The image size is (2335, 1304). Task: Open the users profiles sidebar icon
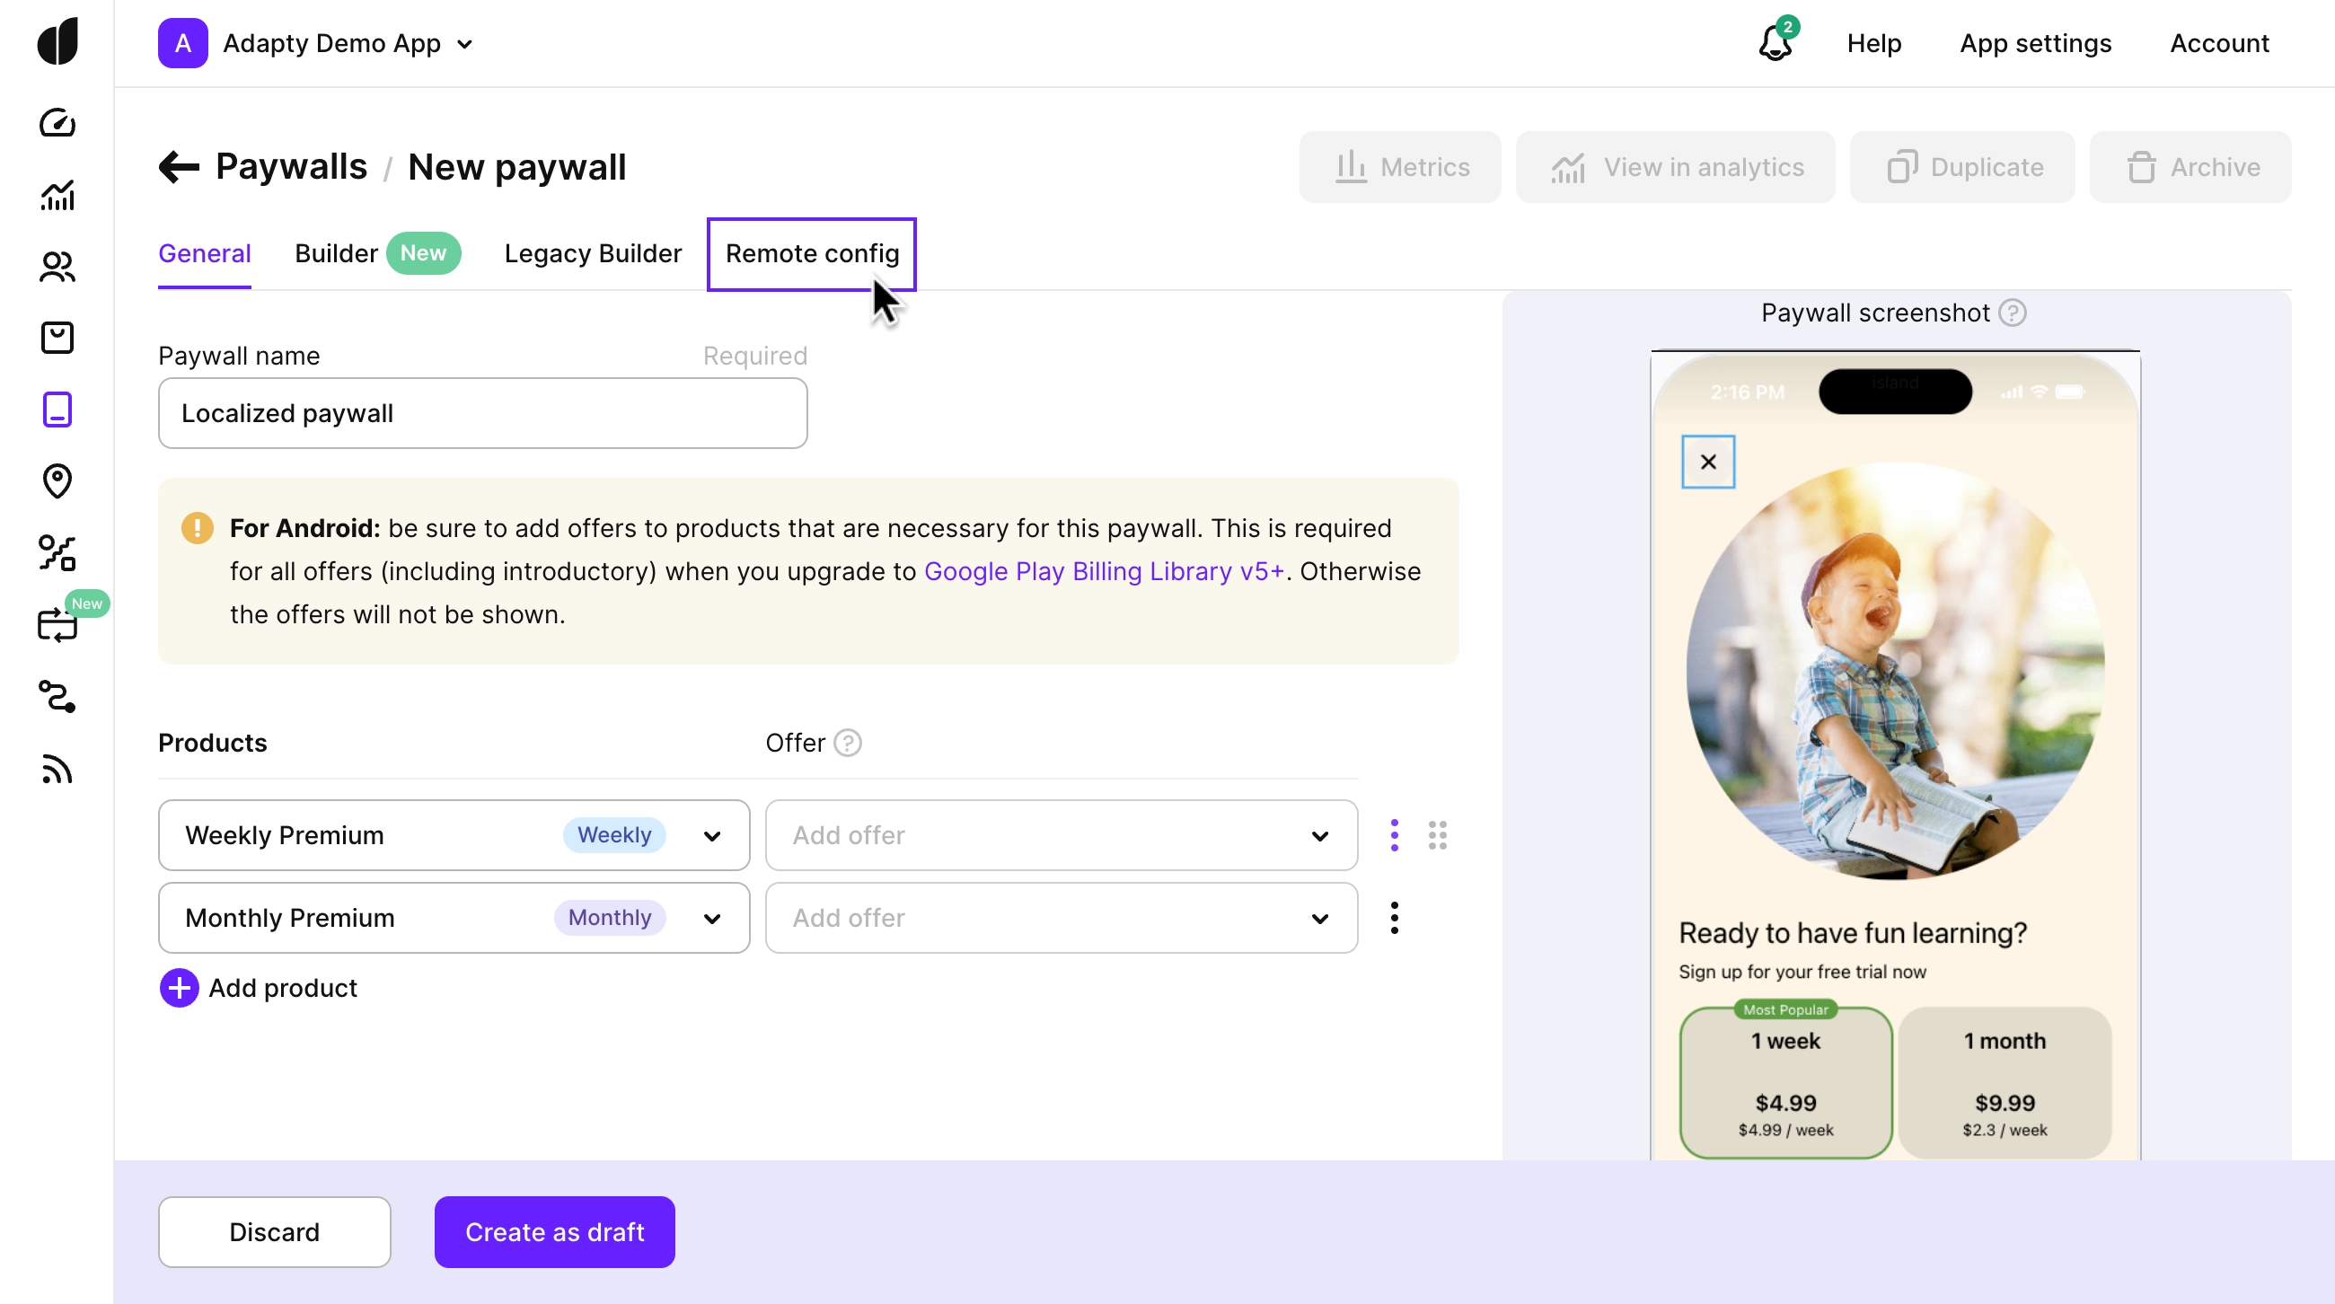click(57, 267)
